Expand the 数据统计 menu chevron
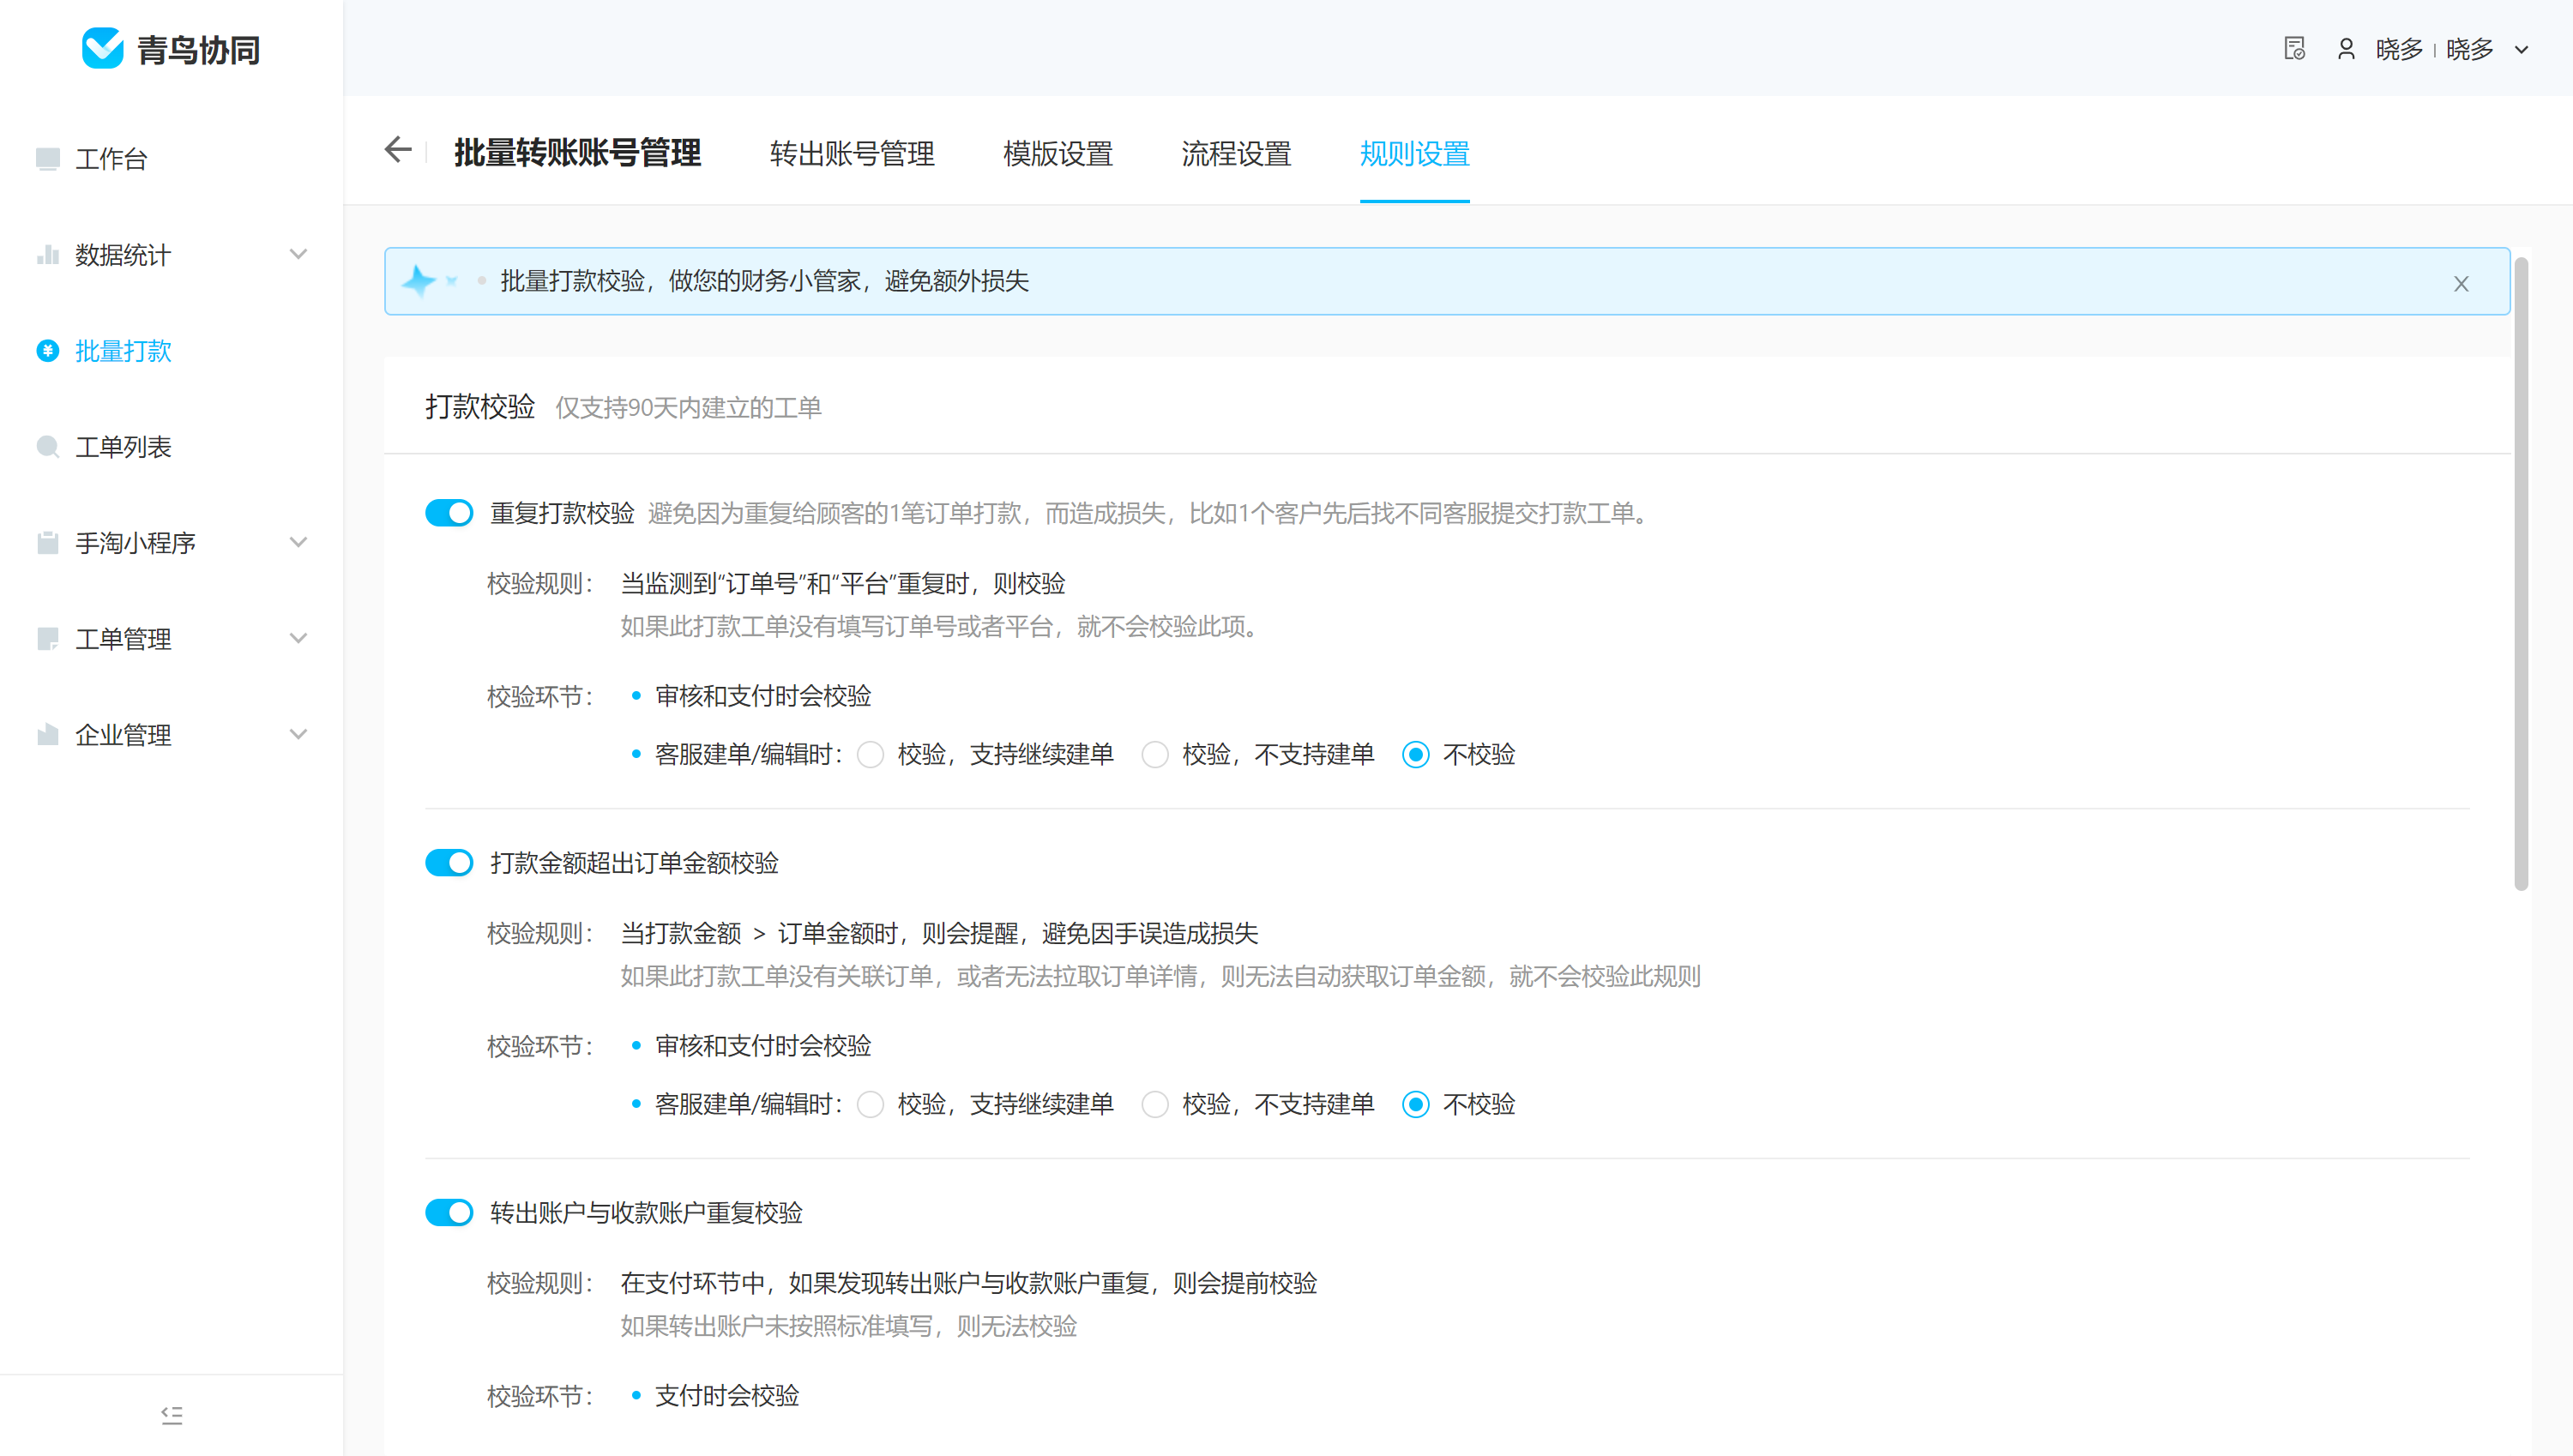The image size is (2573, 1456). 298,254
